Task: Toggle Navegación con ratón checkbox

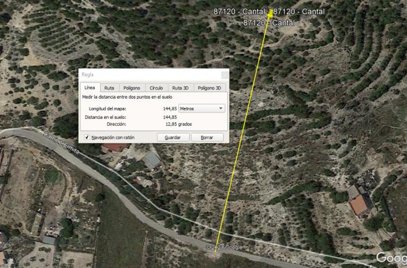Action: coord(87,137)
